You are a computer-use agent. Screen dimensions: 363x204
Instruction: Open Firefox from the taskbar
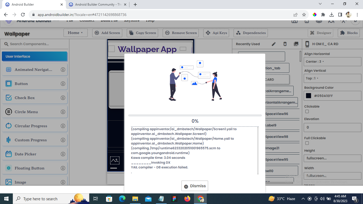[x=187, y=199]
